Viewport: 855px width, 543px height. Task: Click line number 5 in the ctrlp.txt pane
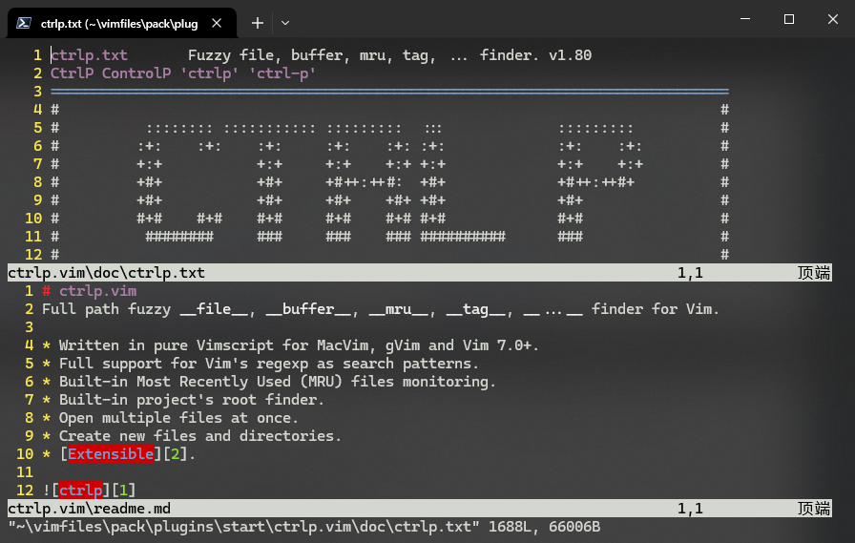click(37, 128)
